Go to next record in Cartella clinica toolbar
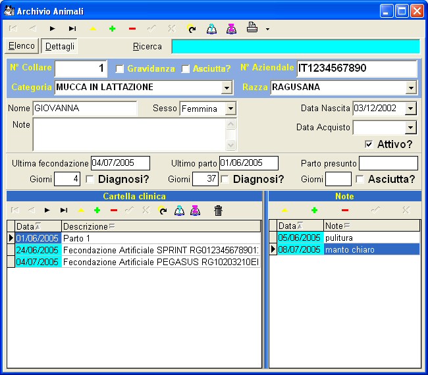 [x=47, y=210]
